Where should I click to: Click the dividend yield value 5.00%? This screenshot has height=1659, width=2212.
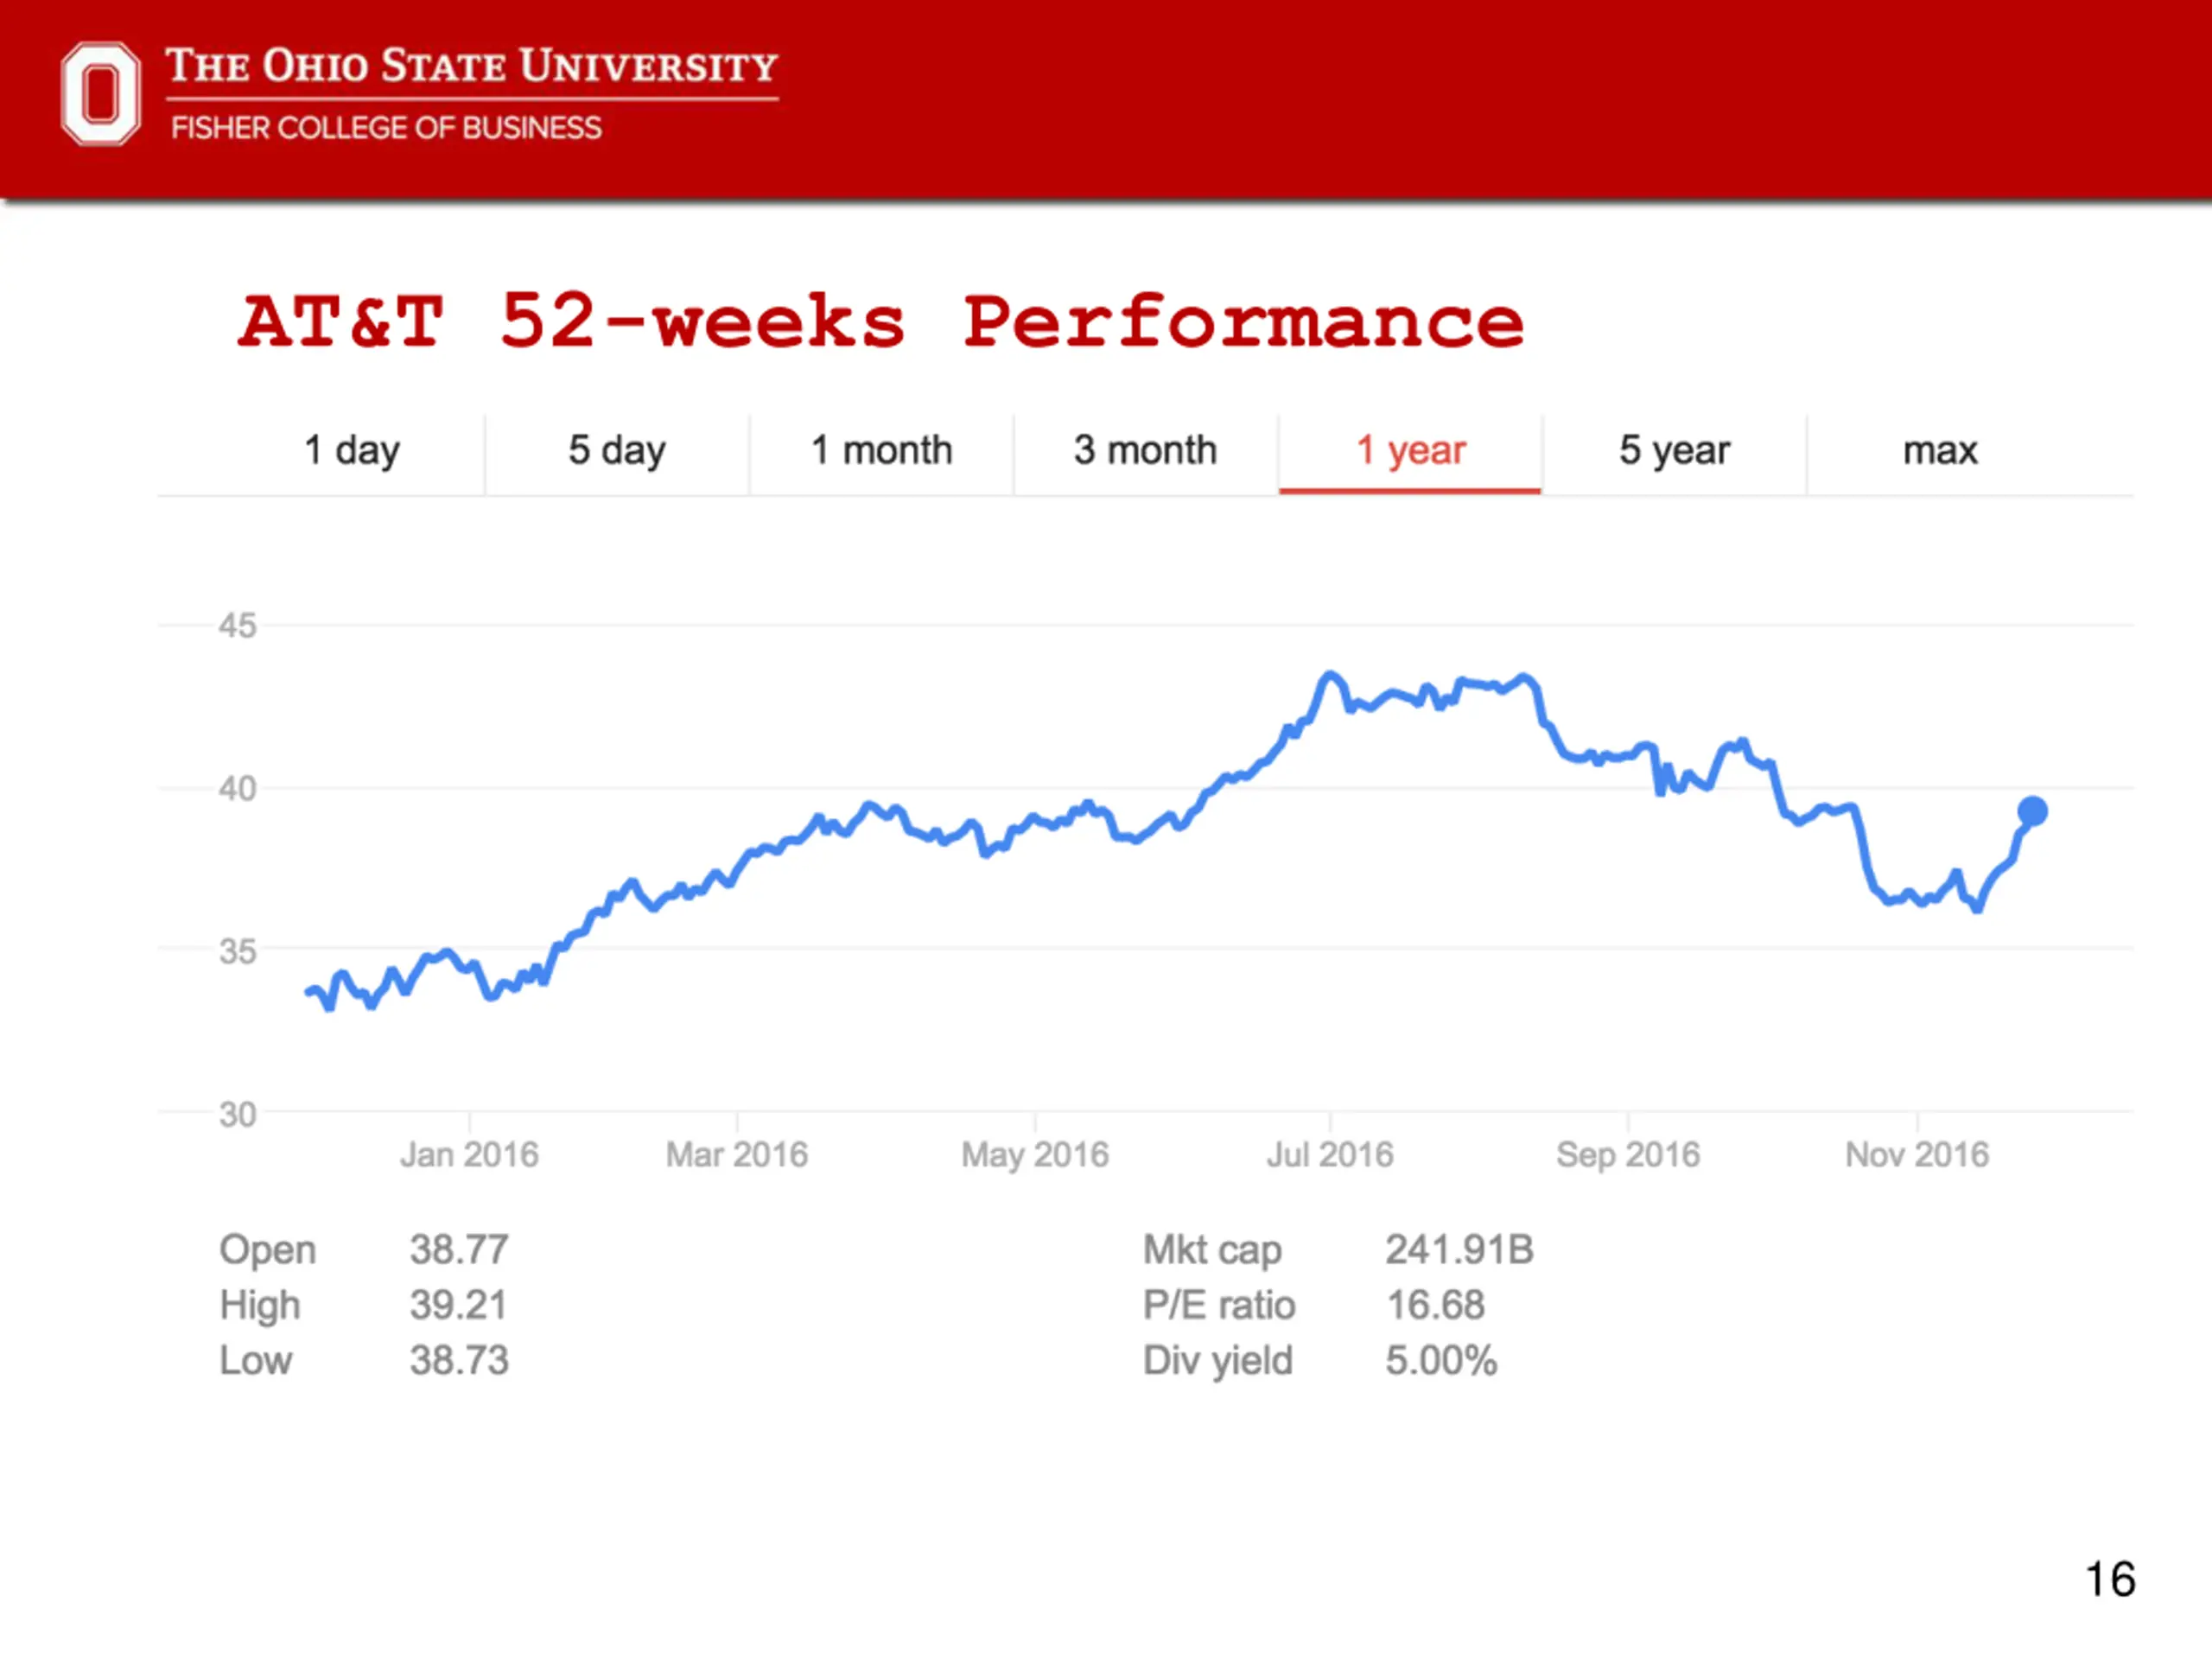click(1441, 1361)
